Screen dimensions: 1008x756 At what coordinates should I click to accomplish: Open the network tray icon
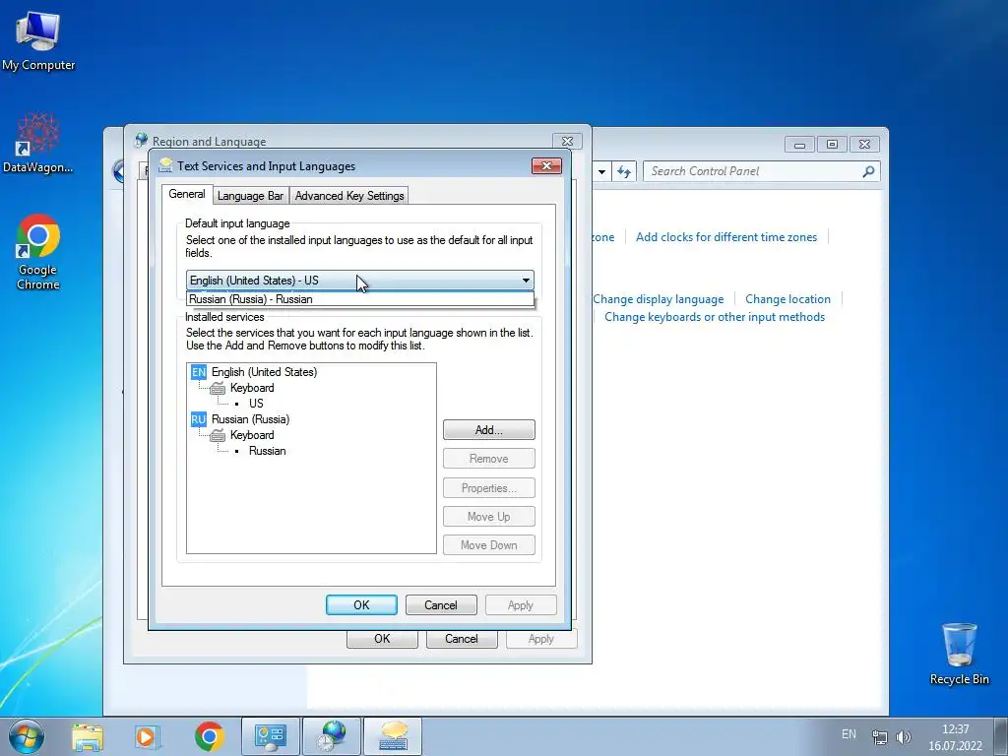879,737
